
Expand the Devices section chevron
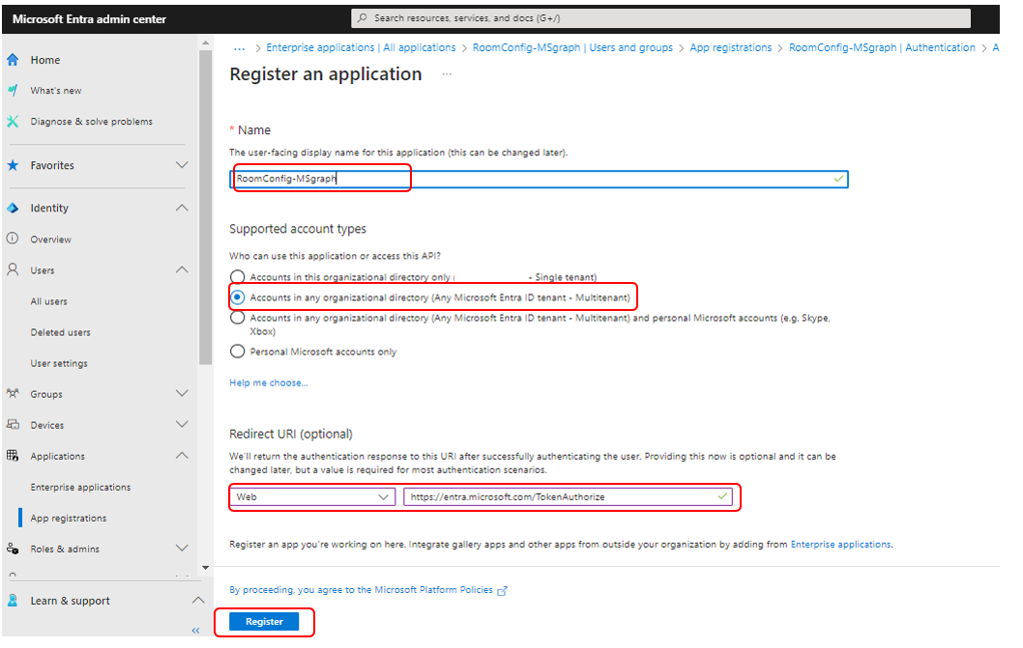tap(182, 424)
